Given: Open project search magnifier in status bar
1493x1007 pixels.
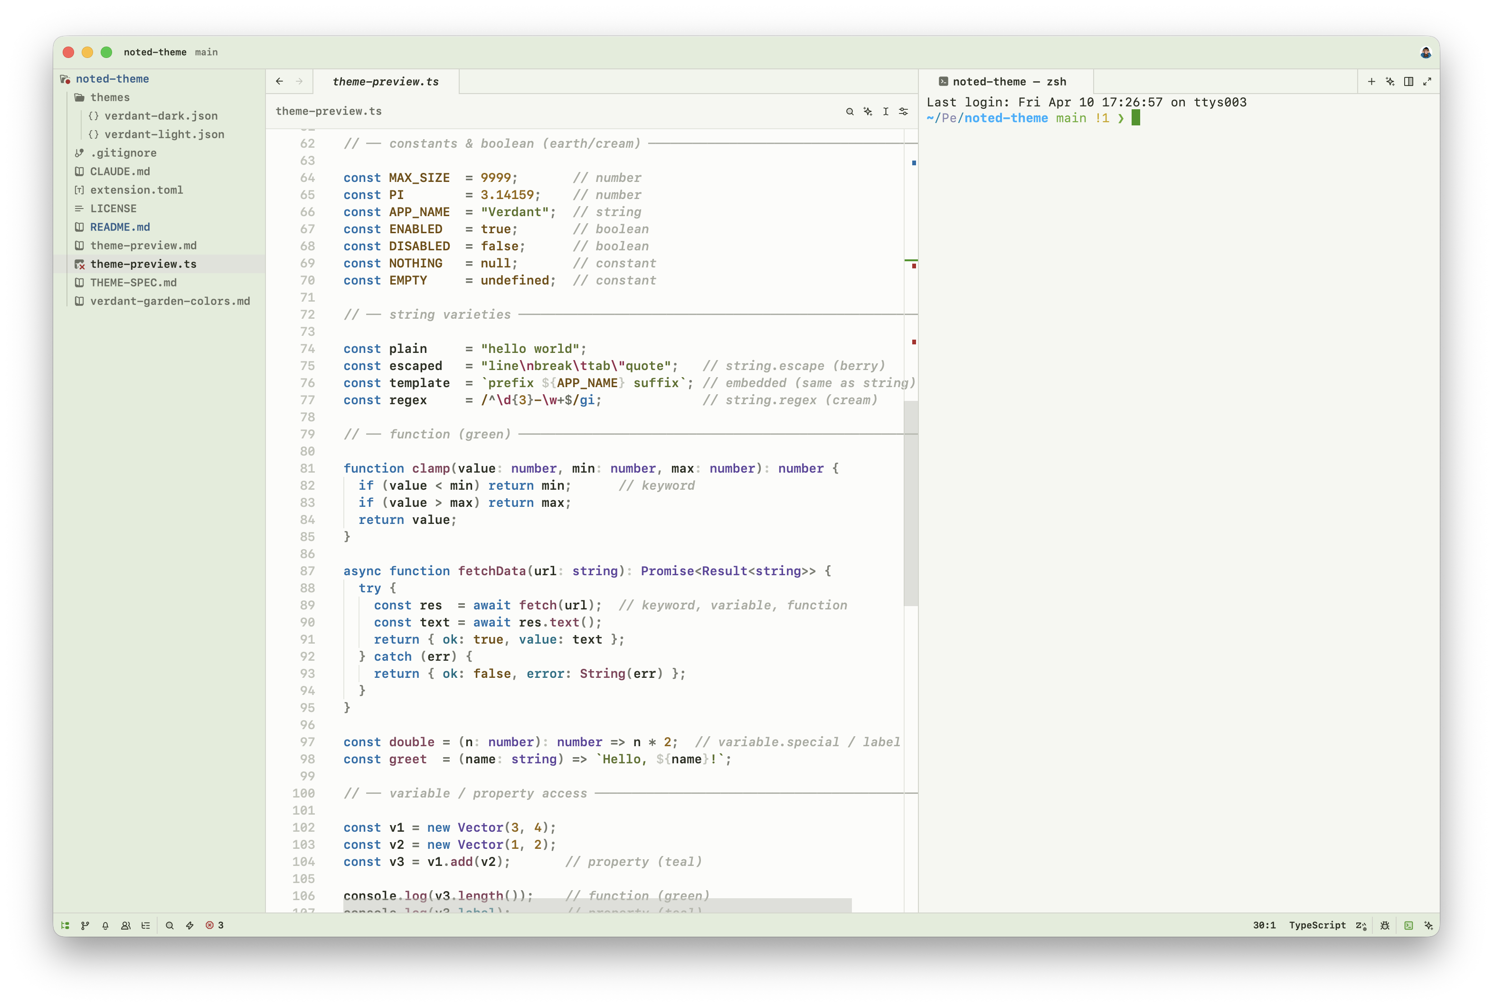Looking at the screenshot, I should point(170,925).
